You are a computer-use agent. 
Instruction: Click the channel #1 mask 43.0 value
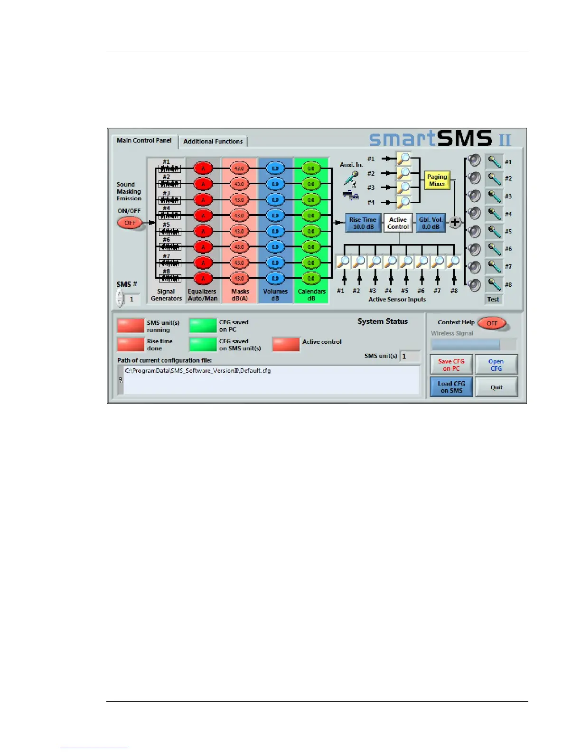point(239,169)
